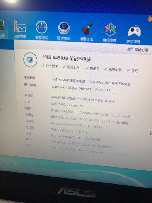Image resolution: width=152 pixels, height=203 pixels.
Task: Click the 华硕 X450JB 笔记本电脑 heading
Action: click(67, 58)
